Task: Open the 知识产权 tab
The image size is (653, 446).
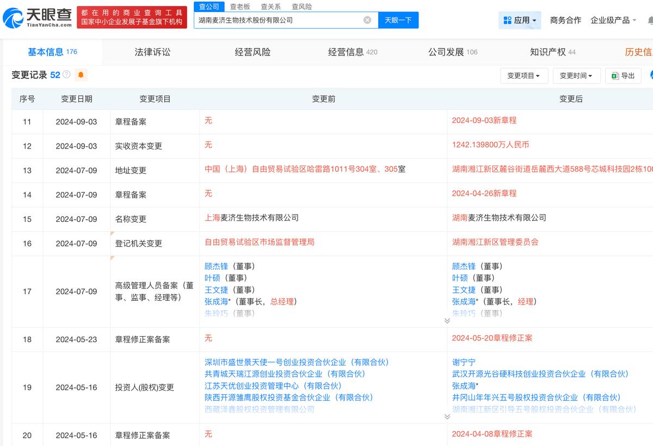Action: (x=553, y=52)
